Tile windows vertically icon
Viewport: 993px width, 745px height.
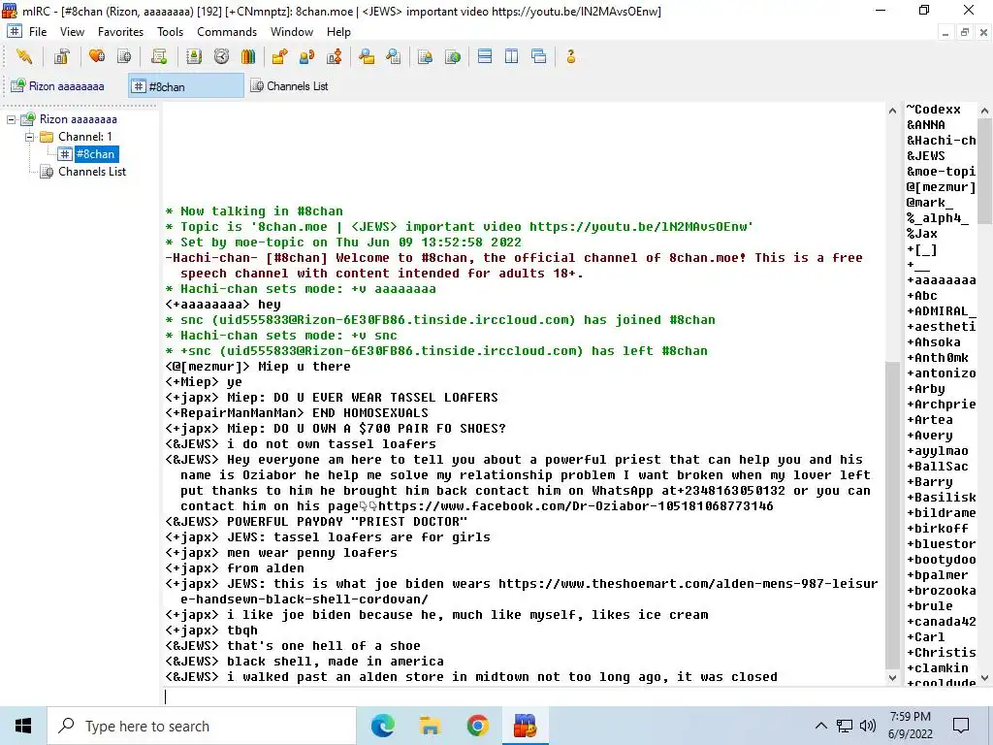(512, 57)
